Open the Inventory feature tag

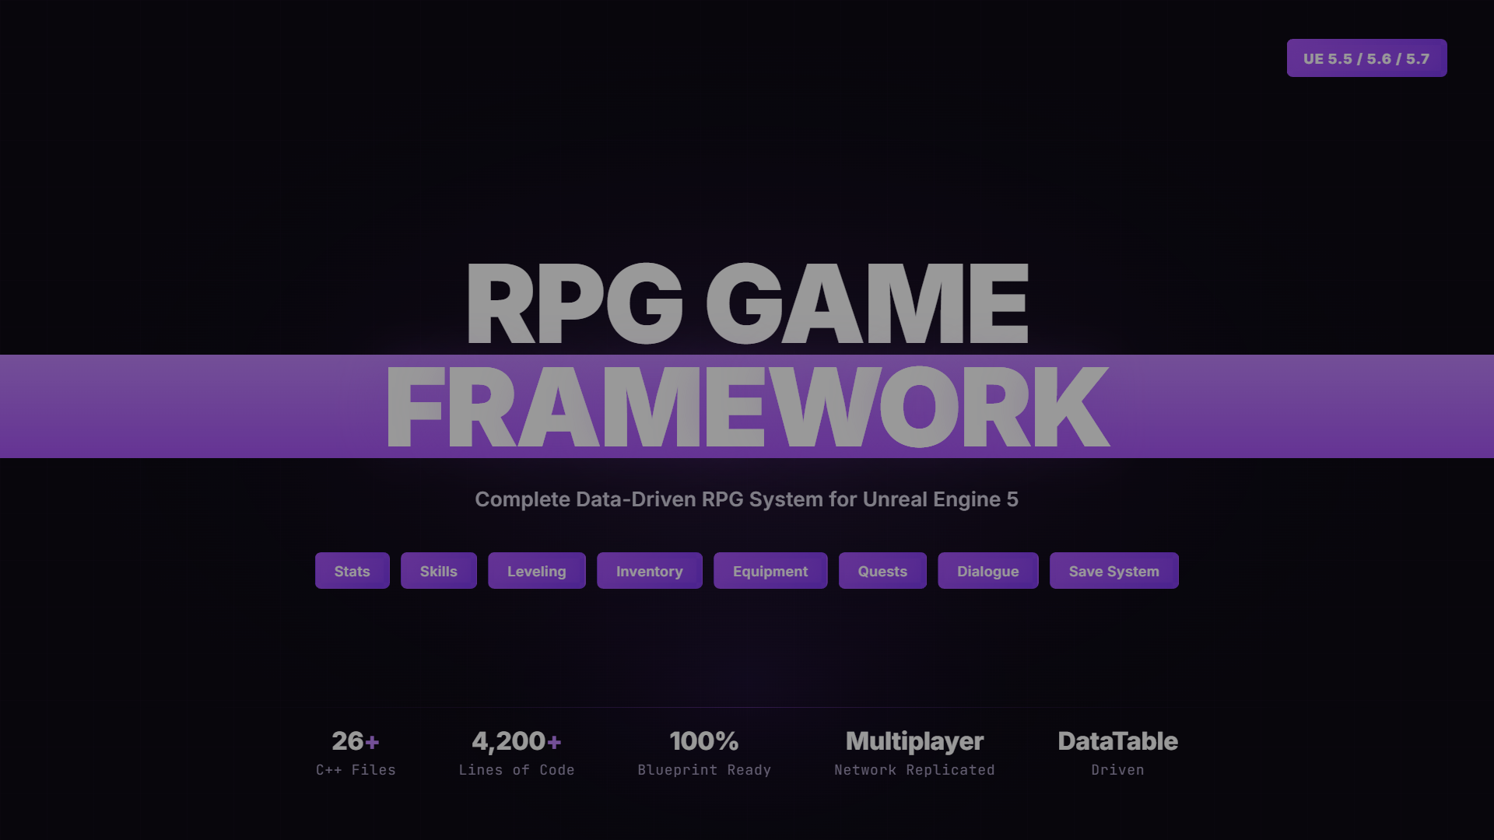tap(650, 571)
